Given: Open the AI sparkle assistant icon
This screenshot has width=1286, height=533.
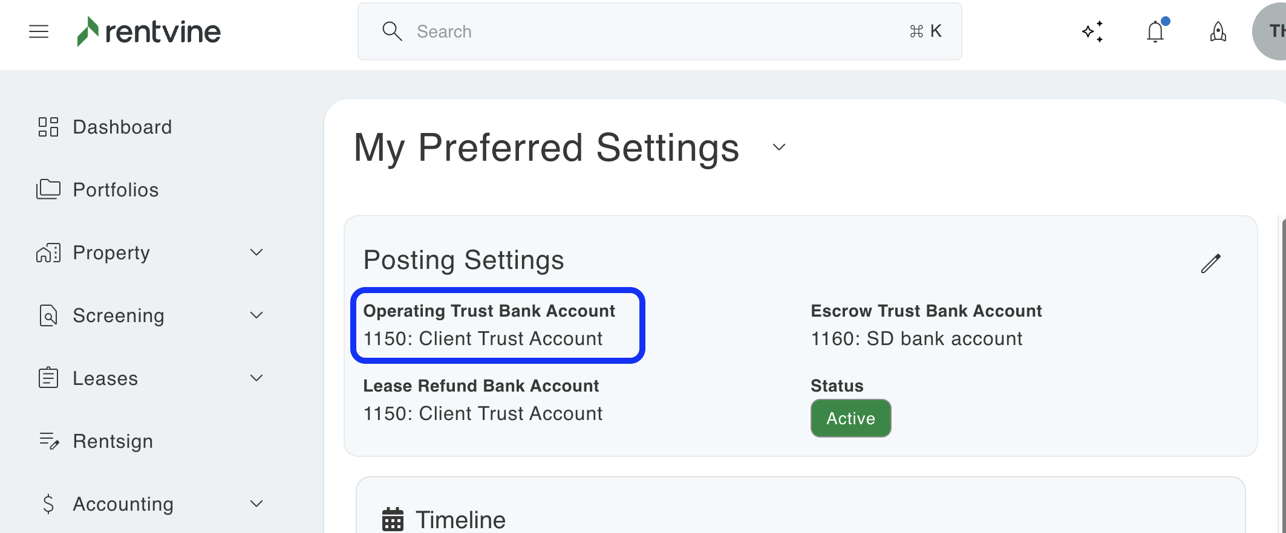Looking at the screenshot, I should click(x=1092, y=31).
